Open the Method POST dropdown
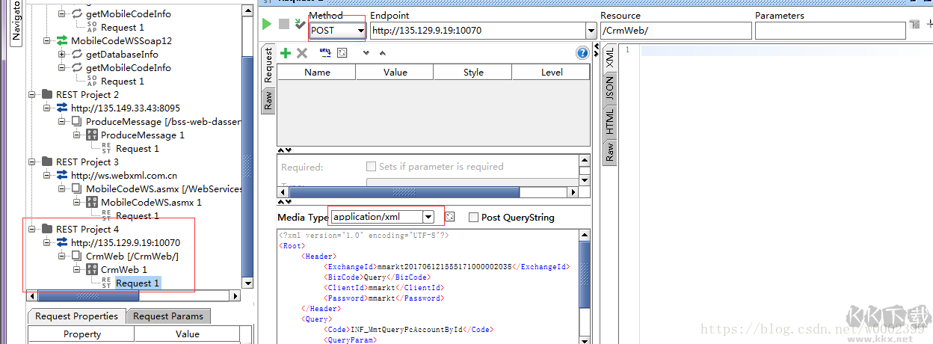This screenshot has width=933, height=344. pyautogui.click(x=360, y=31)
